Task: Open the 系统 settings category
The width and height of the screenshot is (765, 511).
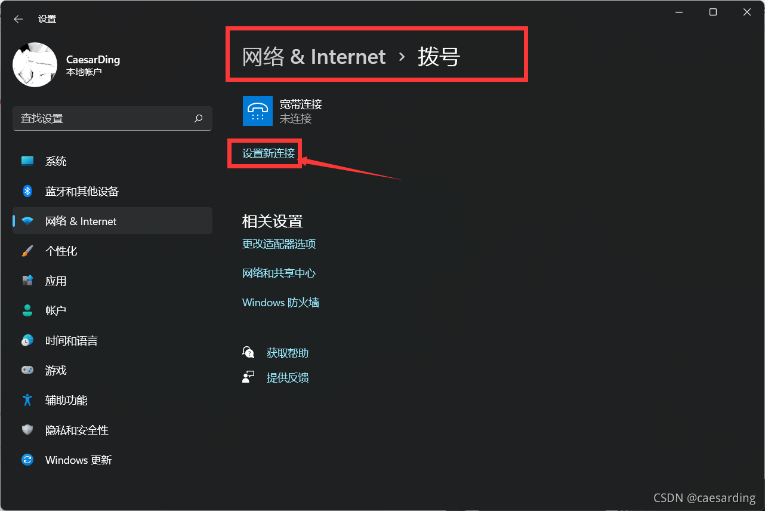Action: tap(112, 161)
